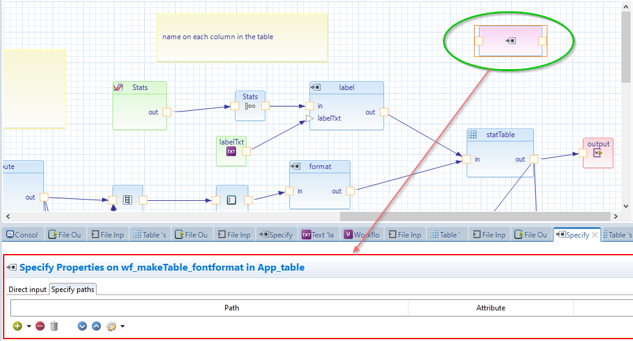Click the green add path icon
Image resolution: width=633 pixels, height=341 pixels.
[x=17, y=326]
